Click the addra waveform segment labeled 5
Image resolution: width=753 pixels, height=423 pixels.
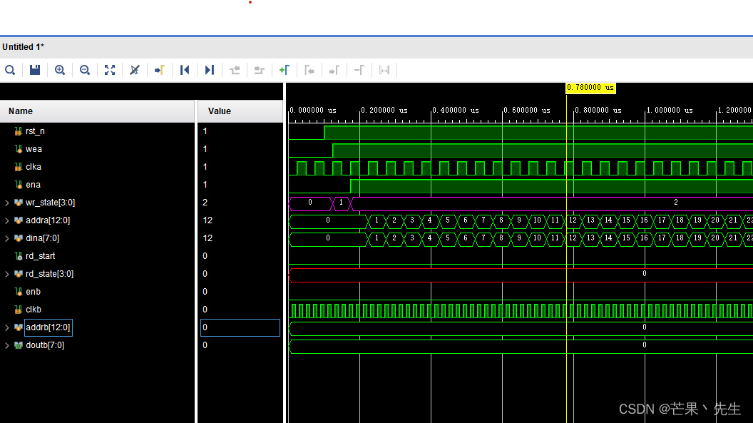click(x=448, y=220)
